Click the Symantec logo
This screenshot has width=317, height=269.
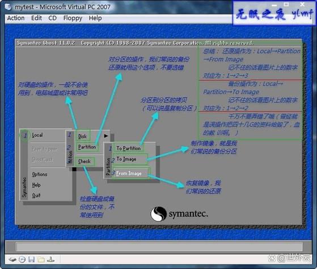click(179, 214)
